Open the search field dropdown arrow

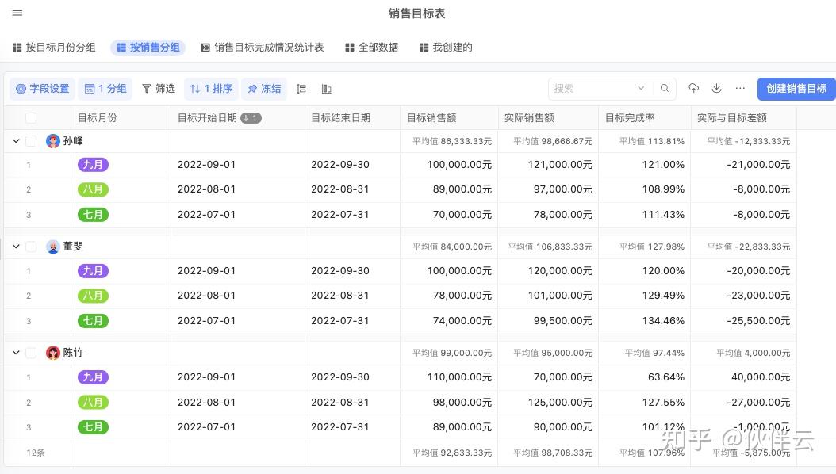coord(641,89)
